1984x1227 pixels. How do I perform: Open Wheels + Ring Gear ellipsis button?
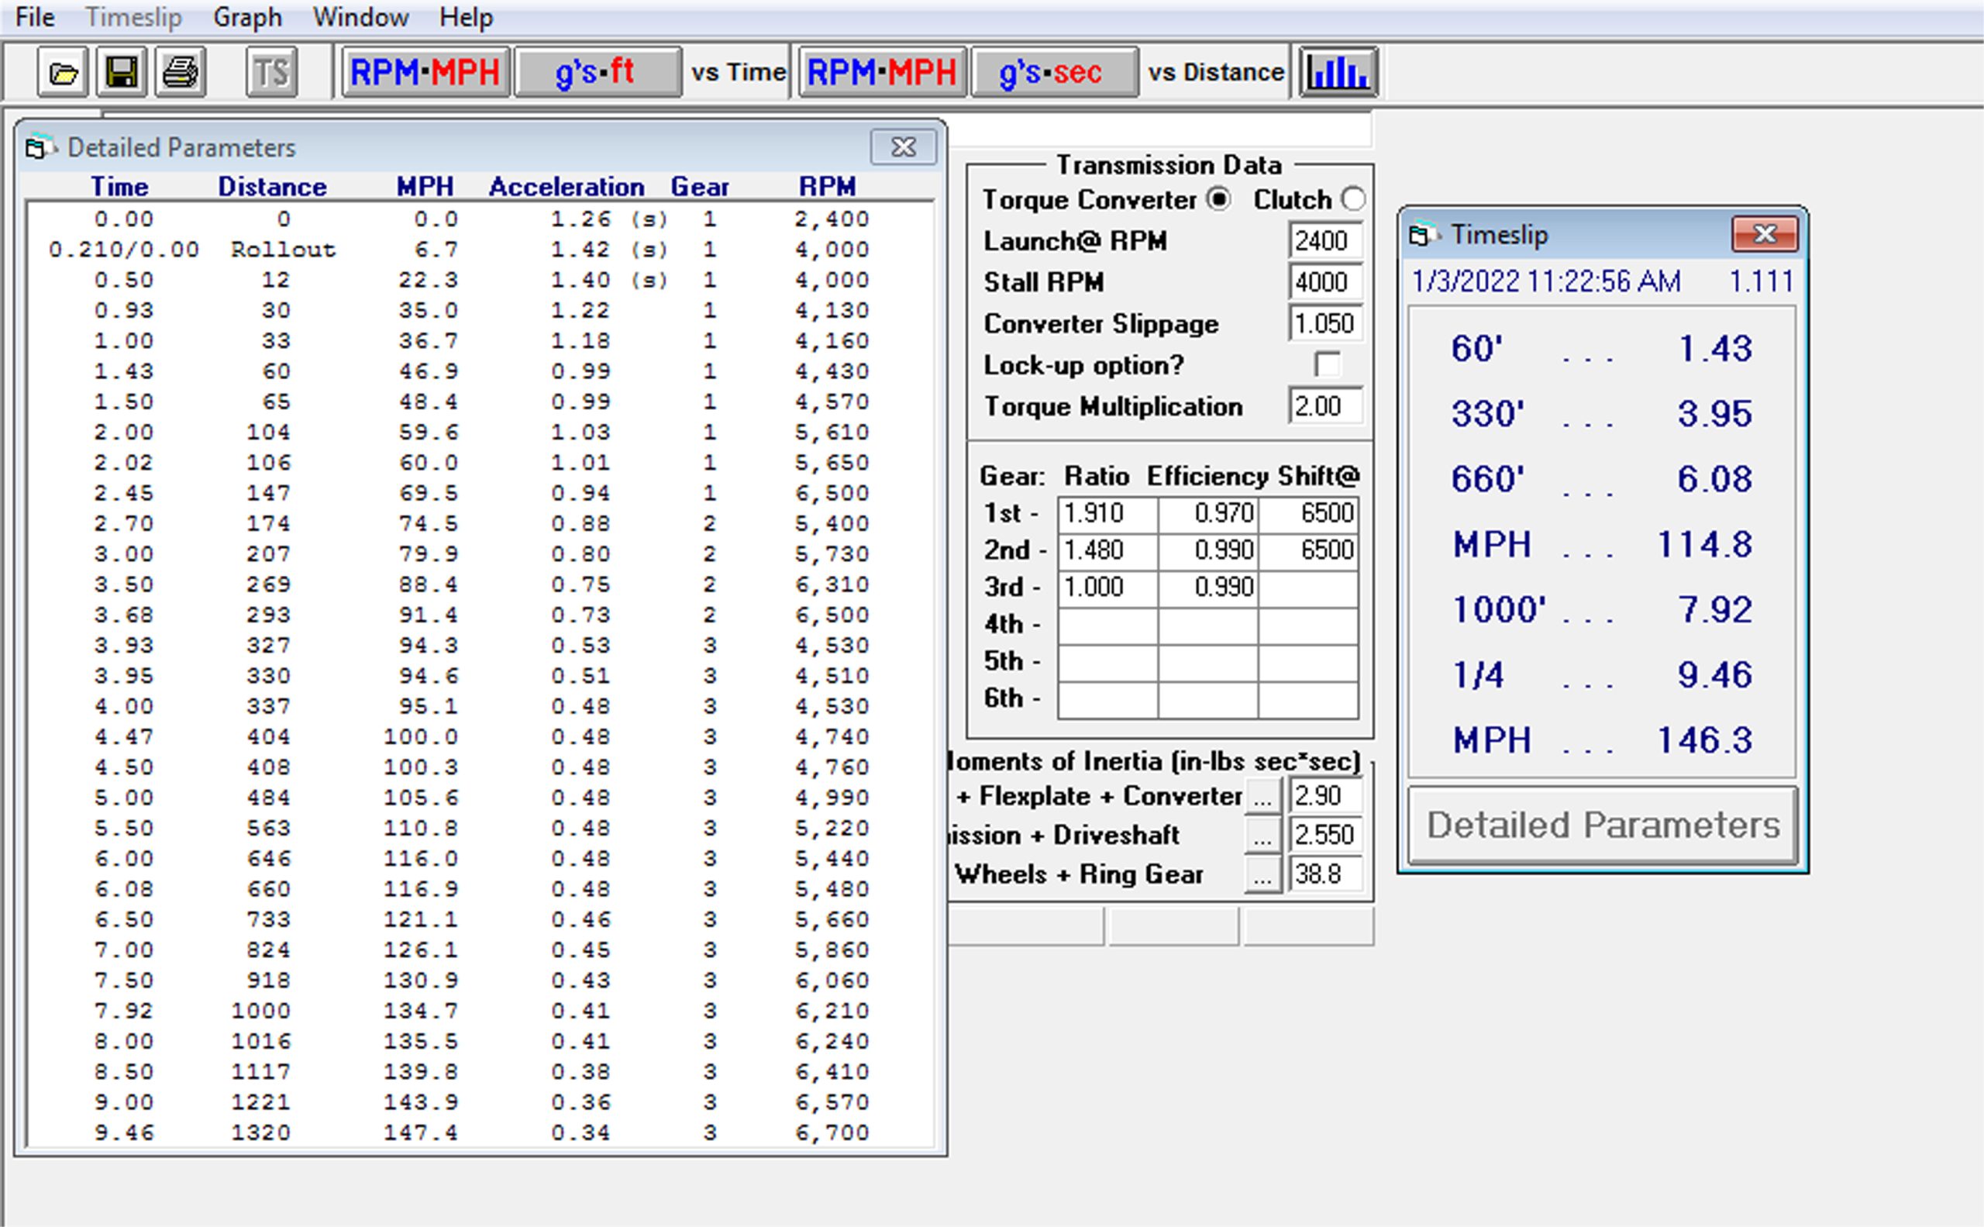(x=1262, y=875)
